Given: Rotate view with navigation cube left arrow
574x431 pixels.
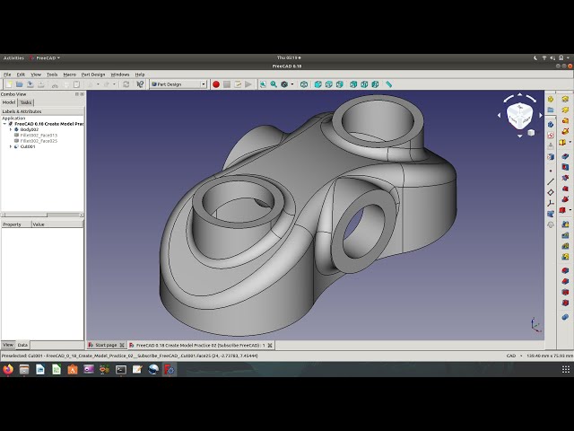Looking at the screenshot, I should click(x=499, y=115).
